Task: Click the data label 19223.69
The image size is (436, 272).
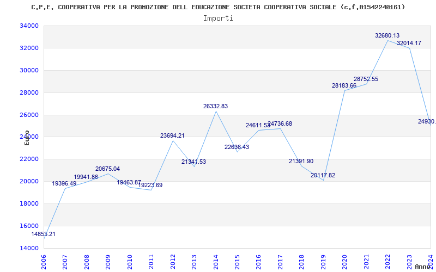Action: (x=150, y=185)
